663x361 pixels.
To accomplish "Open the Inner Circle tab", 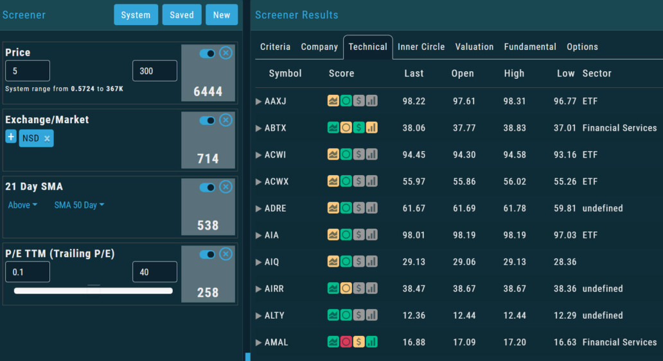I will [x=421, y=47].
